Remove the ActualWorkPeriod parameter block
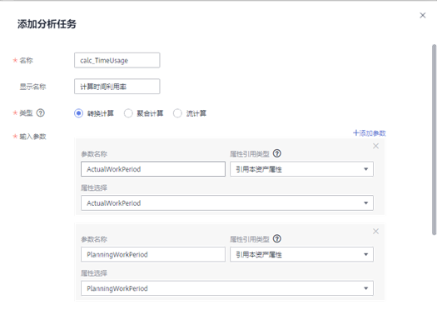This screenshot has width=437, height=315. (x=375, y=146)
